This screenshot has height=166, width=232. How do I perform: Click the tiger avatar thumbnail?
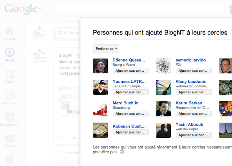(225, 87)
